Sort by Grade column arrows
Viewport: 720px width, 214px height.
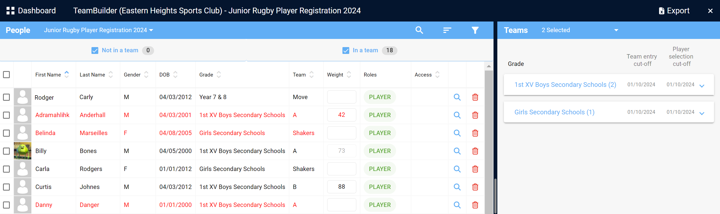[x=219, y=74]
